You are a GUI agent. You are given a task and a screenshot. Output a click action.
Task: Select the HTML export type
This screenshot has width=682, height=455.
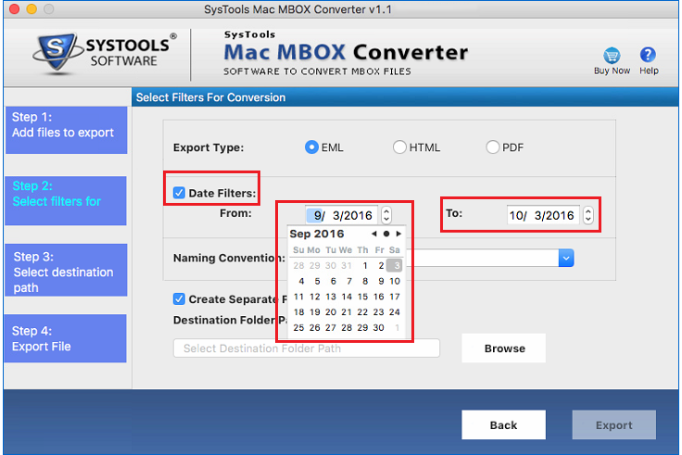pyautogui.click(x=399, y=147)
